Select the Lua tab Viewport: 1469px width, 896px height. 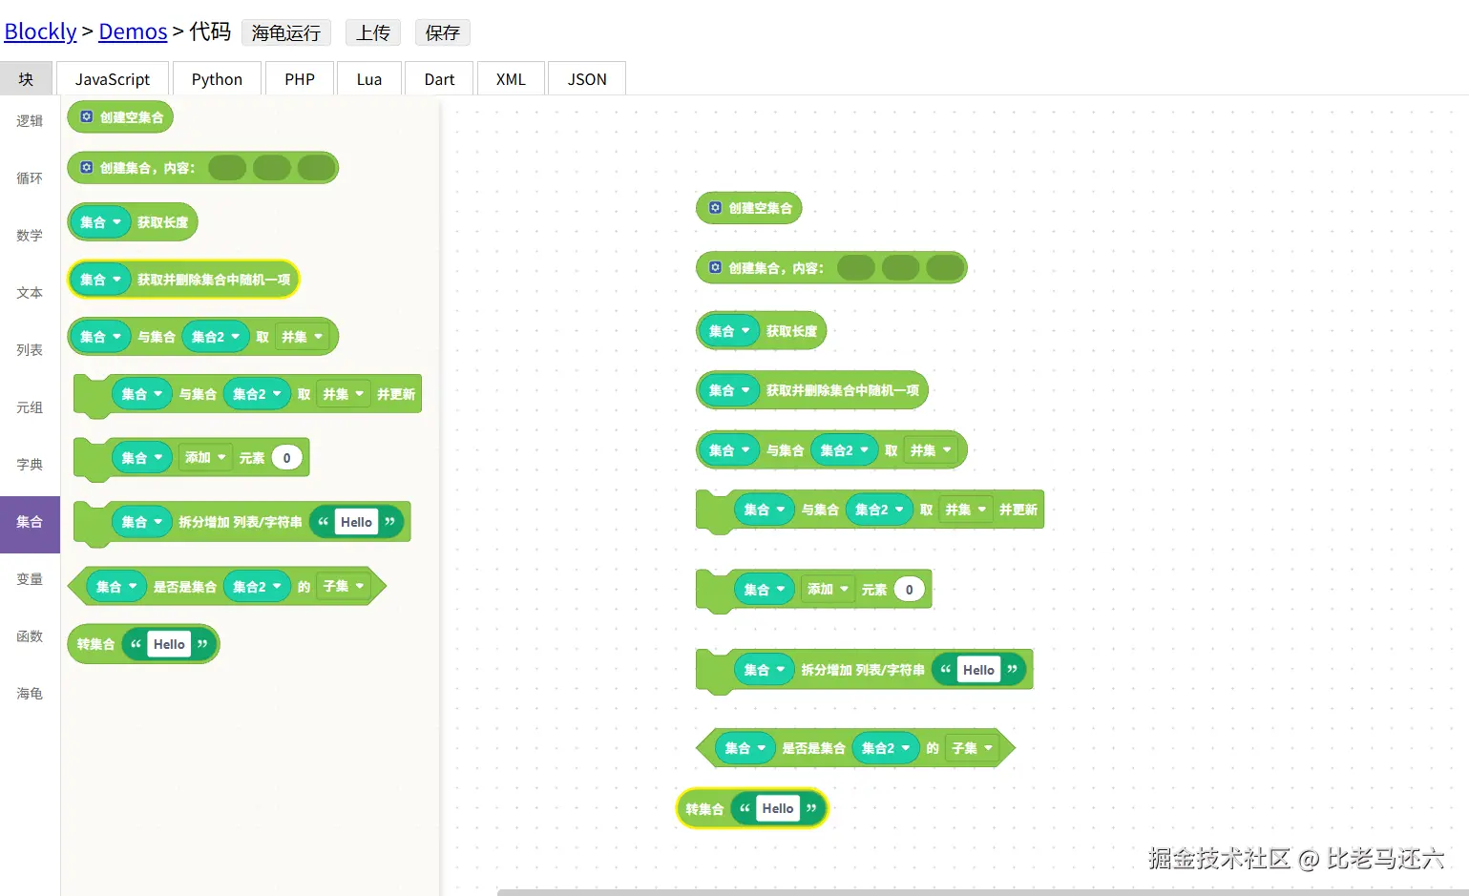(369, 78)
